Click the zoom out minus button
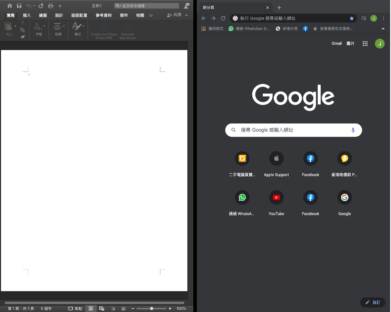The height and width of the screenshot is (312, 391). 133,309
